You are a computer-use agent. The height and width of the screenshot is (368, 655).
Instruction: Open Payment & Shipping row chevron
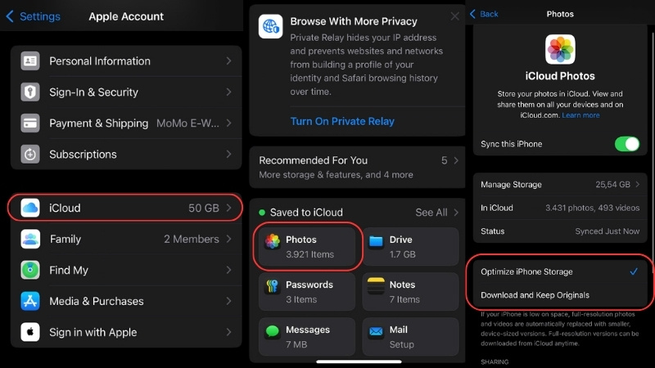(x=229, y=123)
